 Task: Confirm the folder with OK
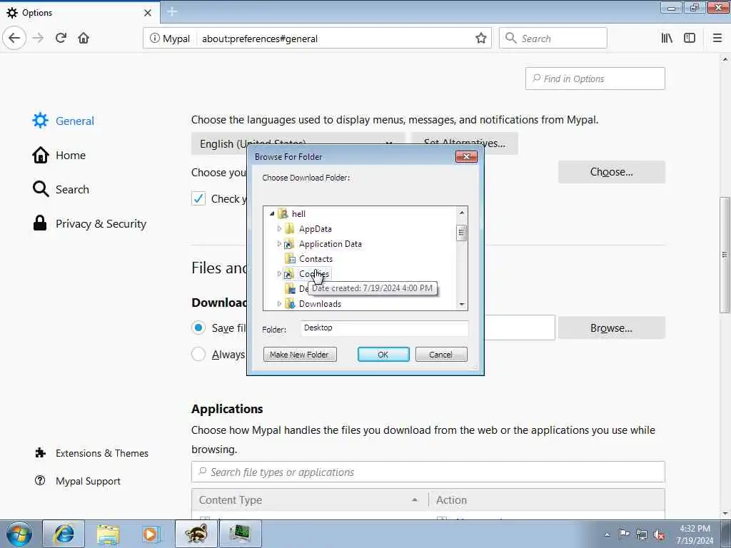[383, 355]
